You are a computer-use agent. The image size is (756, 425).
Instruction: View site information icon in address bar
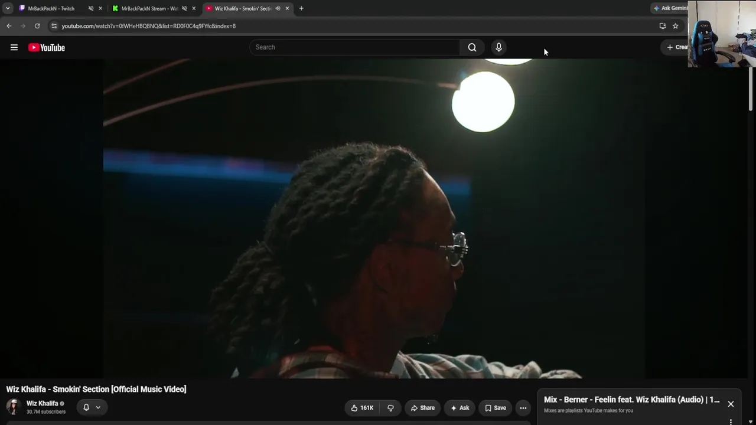pyautogui.click(x=54, y=26)
